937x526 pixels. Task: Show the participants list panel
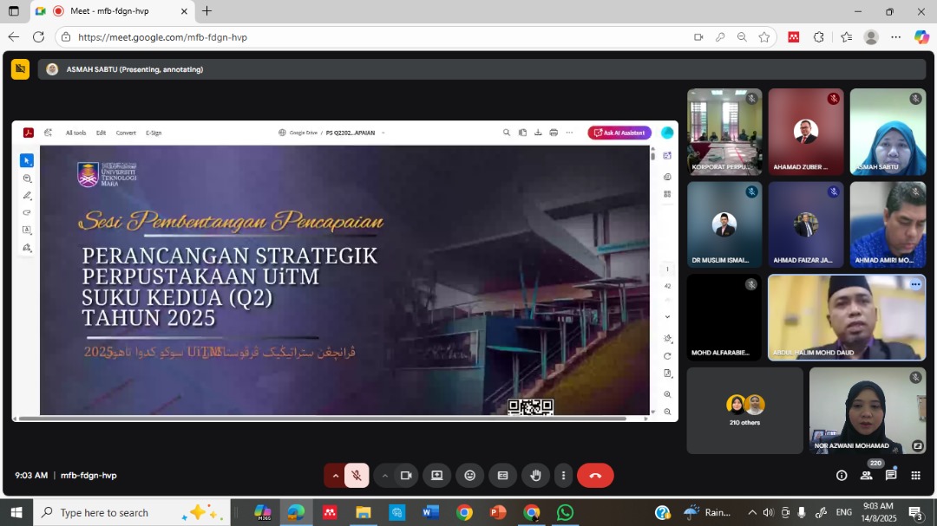[866, 476]
